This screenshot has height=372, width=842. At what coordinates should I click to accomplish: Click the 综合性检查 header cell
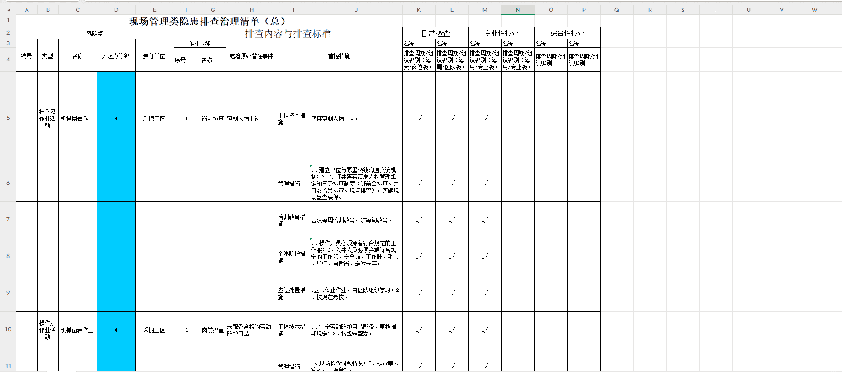click(x=567, y=33)
